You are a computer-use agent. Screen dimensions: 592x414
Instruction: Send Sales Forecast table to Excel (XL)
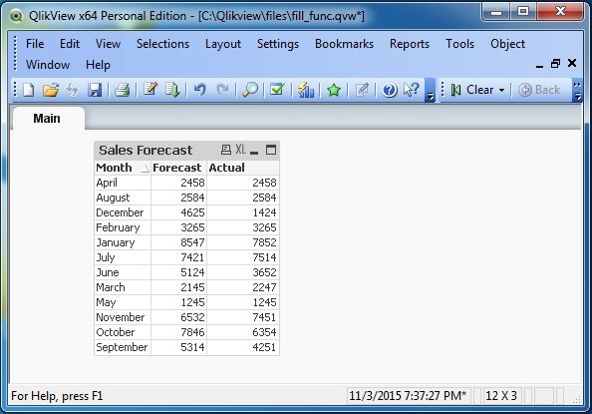(x=240, y=150)
